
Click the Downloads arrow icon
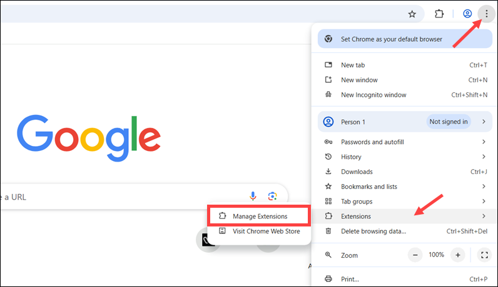(328, 172)
